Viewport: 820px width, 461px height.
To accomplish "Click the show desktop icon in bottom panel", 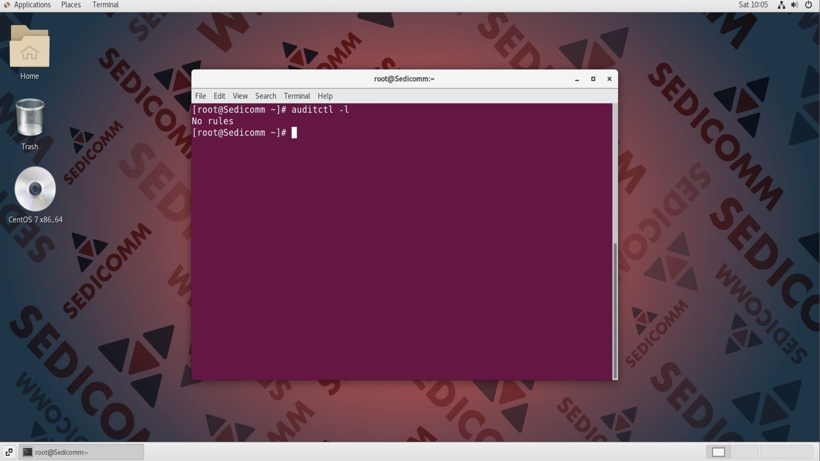I will 9,452.
